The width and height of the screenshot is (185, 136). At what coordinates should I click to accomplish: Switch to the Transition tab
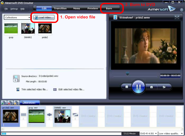tap(60, 9)
